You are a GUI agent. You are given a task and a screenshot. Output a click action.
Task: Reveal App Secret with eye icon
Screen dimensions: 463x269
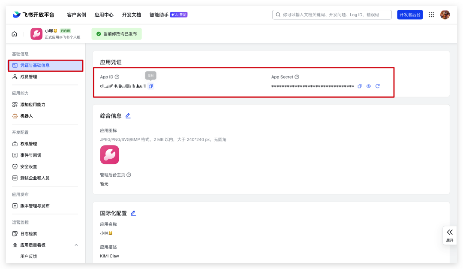pyautogui.click(x=369, y=86)
